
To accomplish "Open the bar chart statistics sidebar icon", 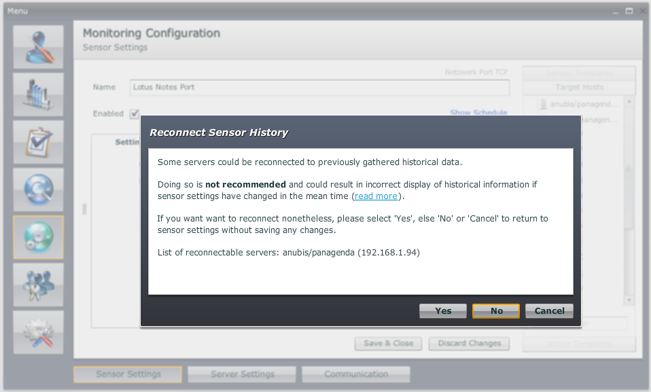I will pyautogui.click(x=39, y=94).
